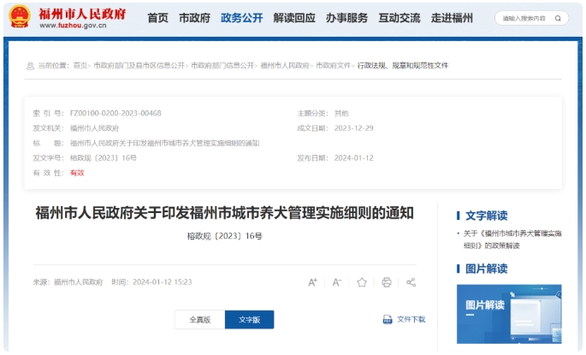Image resolution: width=586 pixels, height=355 pixels.
Task: Click breadcrumb link 首页
Action: click(x=80, y=66)
